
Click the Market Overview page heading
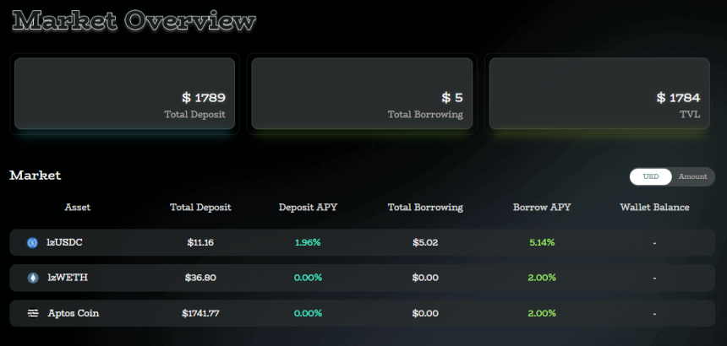pos(134,21)
